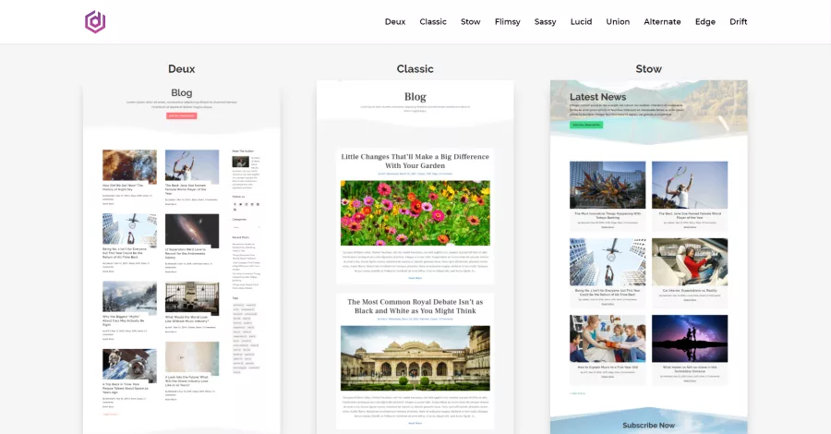Image resolution: width=831 pixels, height=434 pixels.
Task: Click "The Most Common Royal Debate" post title
Action: click(x=415, y=307)
